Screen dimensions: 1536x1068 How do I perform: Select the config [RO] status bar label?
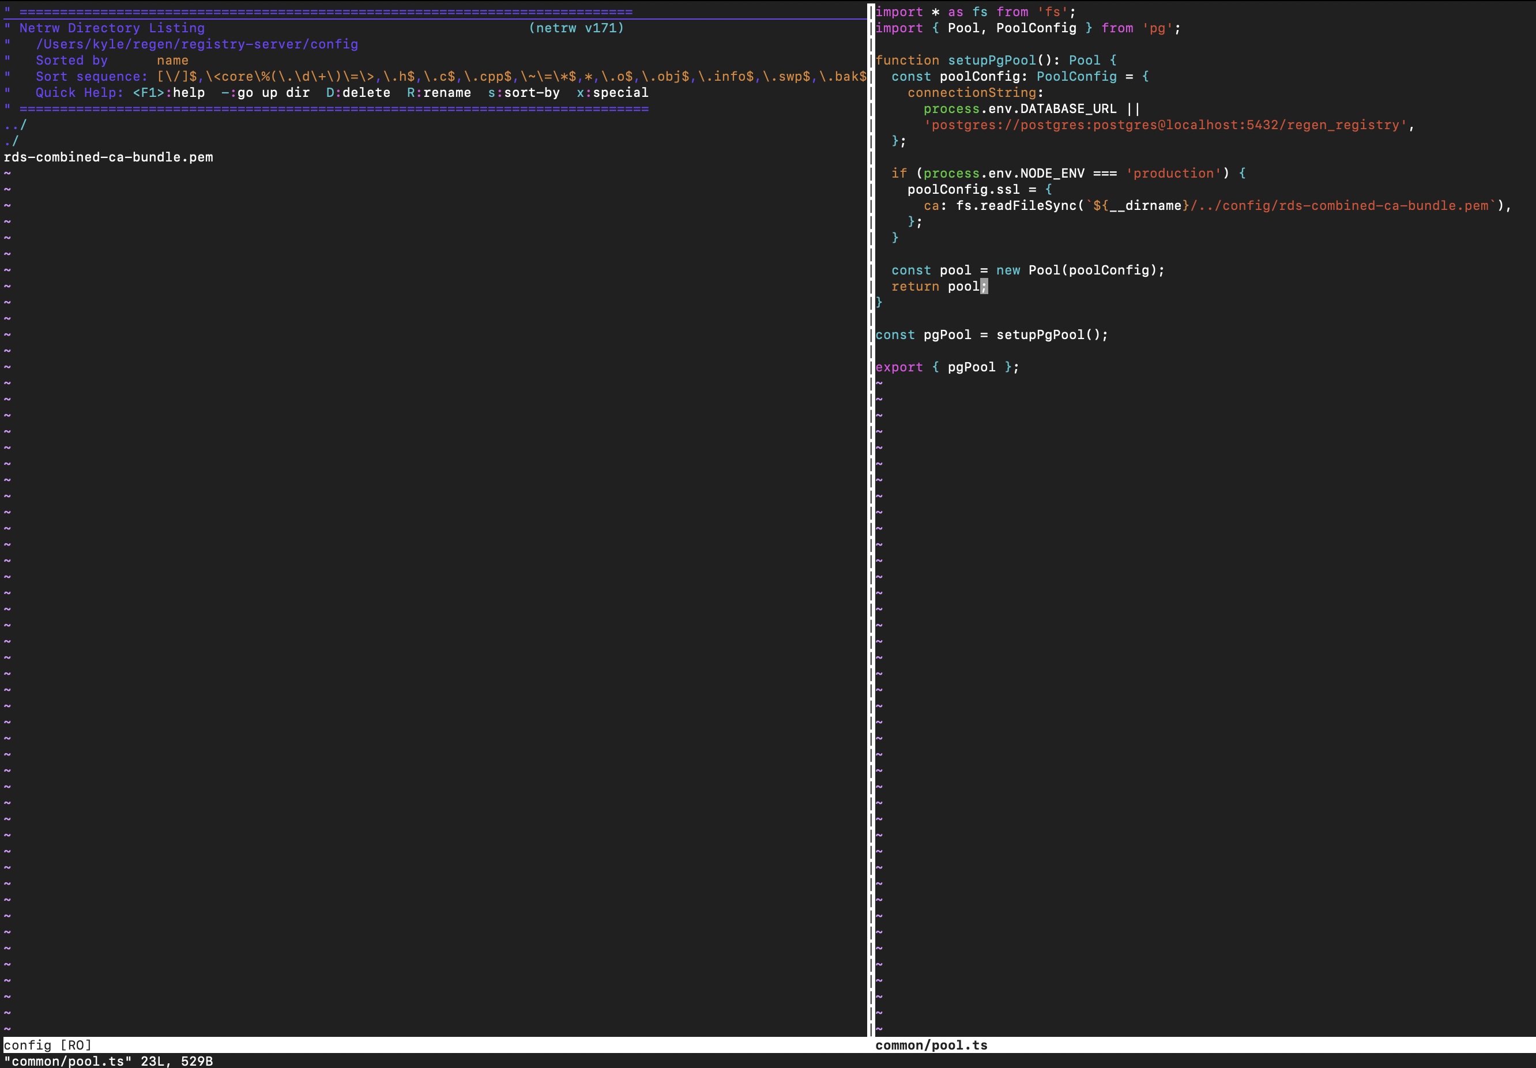[x=48, y=1044]
